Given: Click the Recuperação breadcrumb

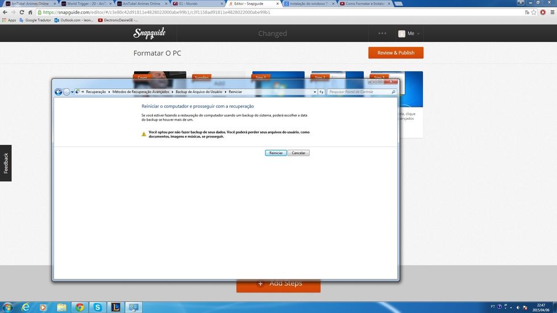Looking at the screenshot, I should [95, 91].
